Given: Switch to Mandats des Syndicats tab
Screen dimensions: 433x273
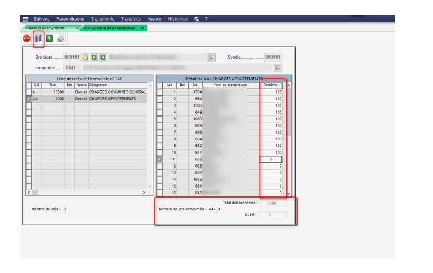Looking at the screenshot, I should coord(46,28).
